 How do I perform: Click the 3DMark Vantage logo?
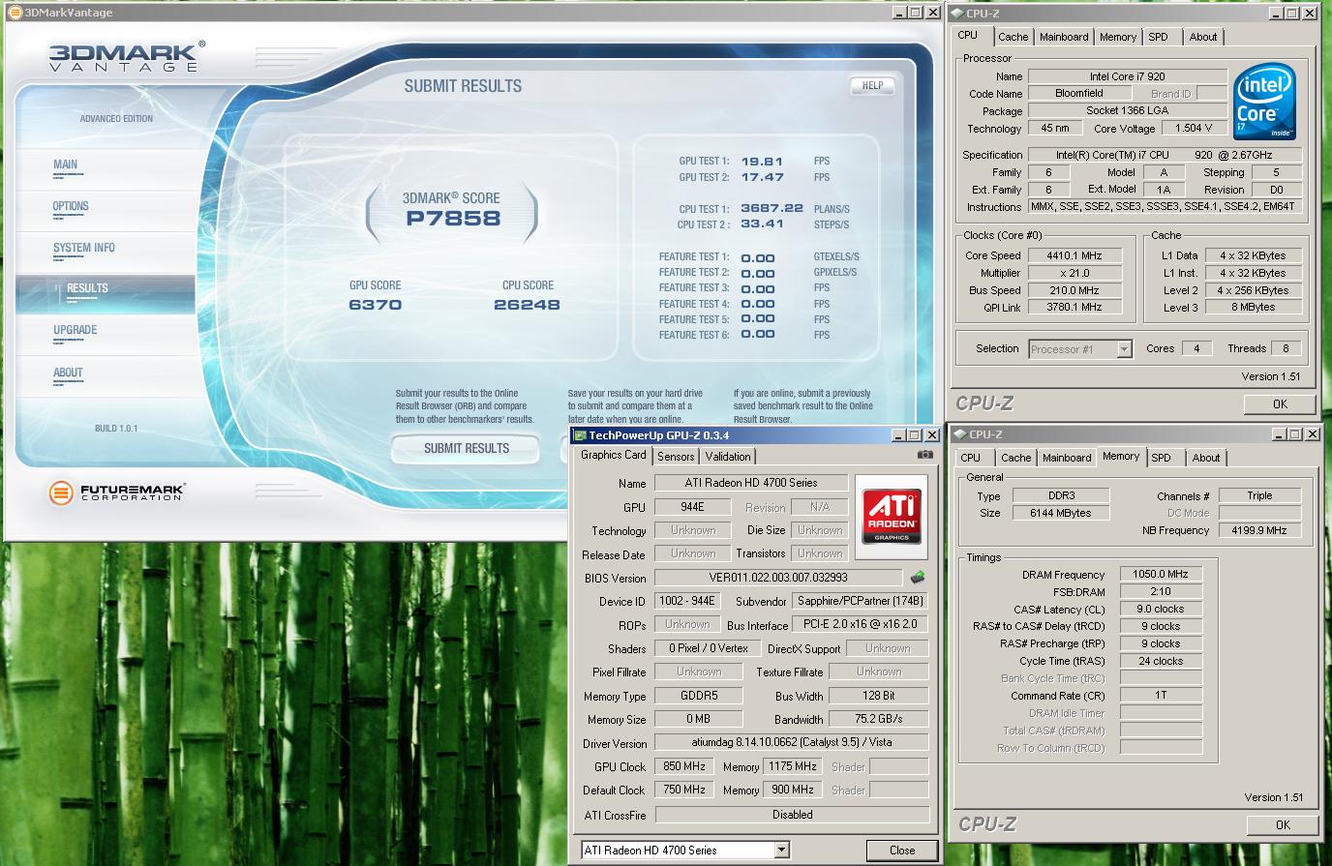tap(126, 57)
